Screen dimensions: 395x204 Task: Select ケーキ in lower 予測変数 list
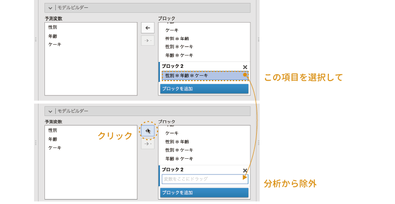[x=55, y=147]
